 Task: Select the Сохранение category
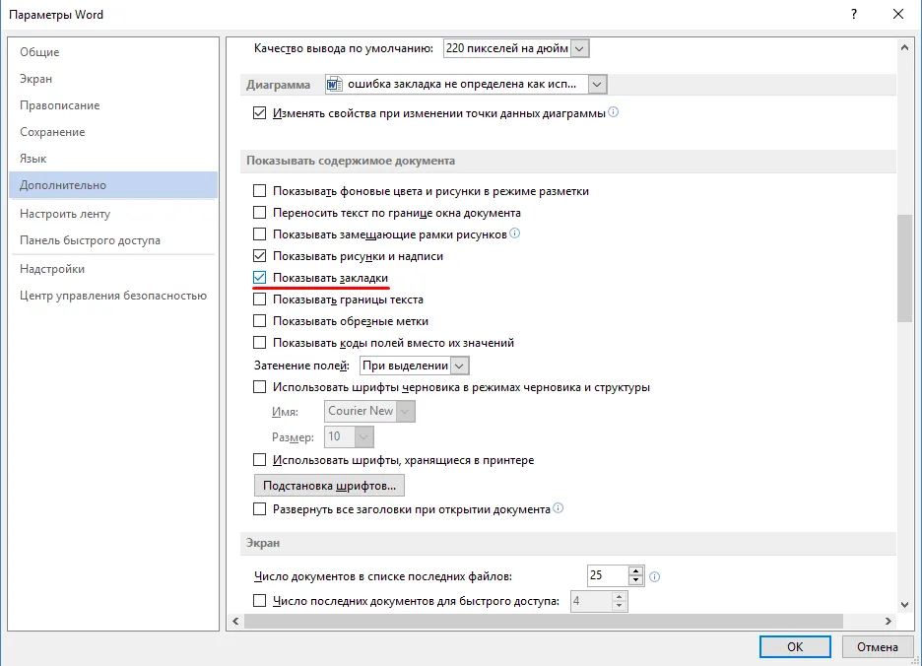tap(113, 132)
